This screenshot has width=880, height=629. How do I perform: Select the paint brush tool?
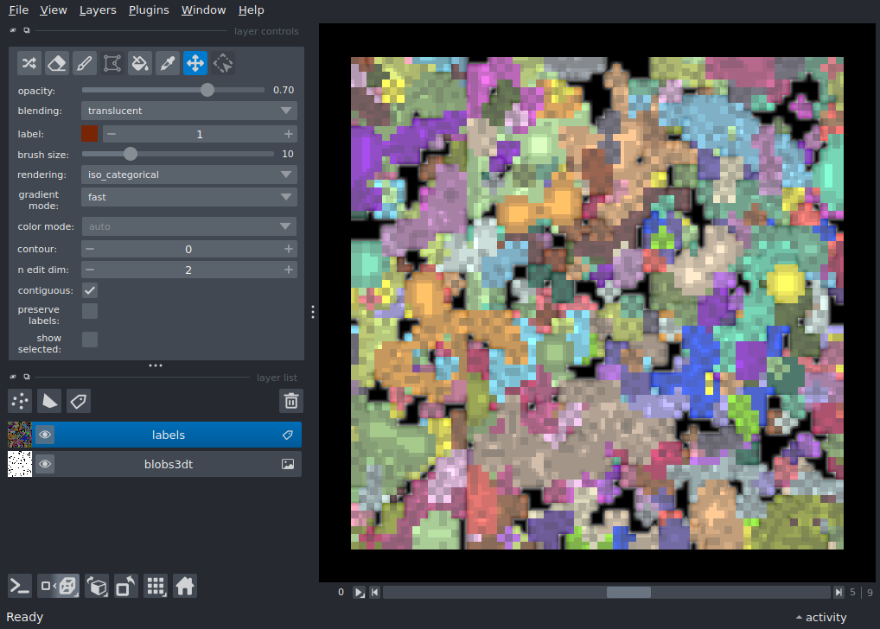click(x=84, y=63)
